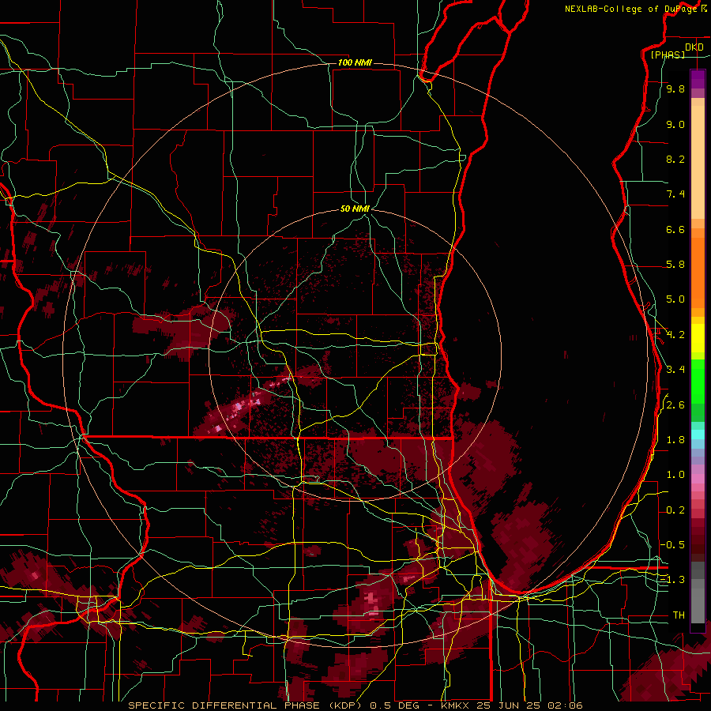Screen dimensions: 711x711
Task: Click the DKD product label above the color bar
Action: [x=694, y=47]
